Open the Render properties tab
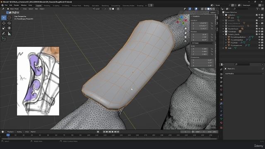The image size is (265, 149). [221, 74]
